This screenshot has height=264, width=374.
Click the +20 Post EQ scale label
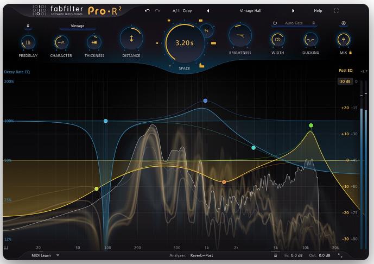pyautogui.click(x=345, y=108)
